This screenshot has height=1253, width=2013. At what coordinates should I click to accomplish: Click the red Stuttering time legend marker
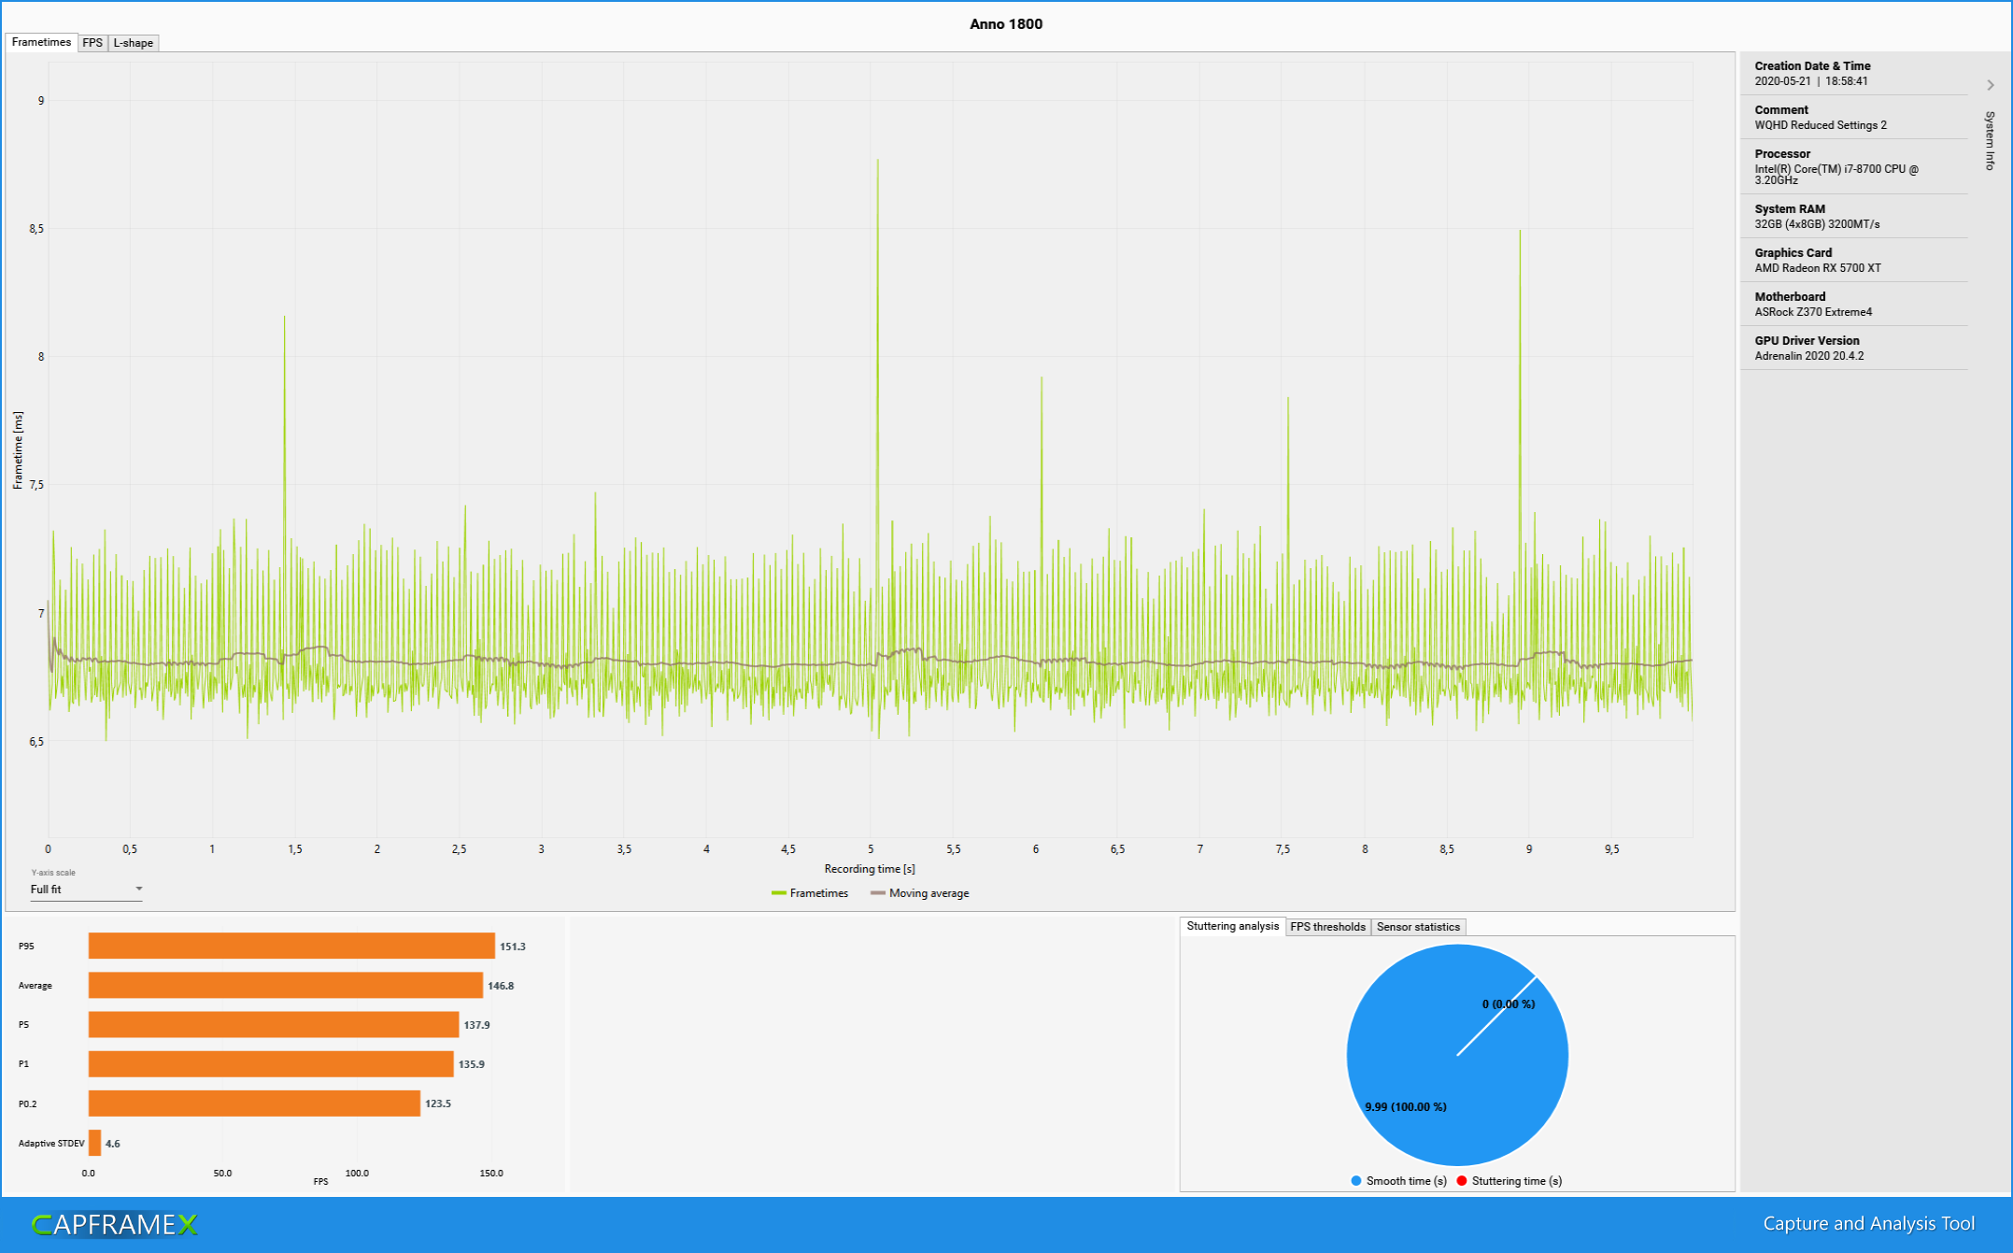[1462, 1181]
